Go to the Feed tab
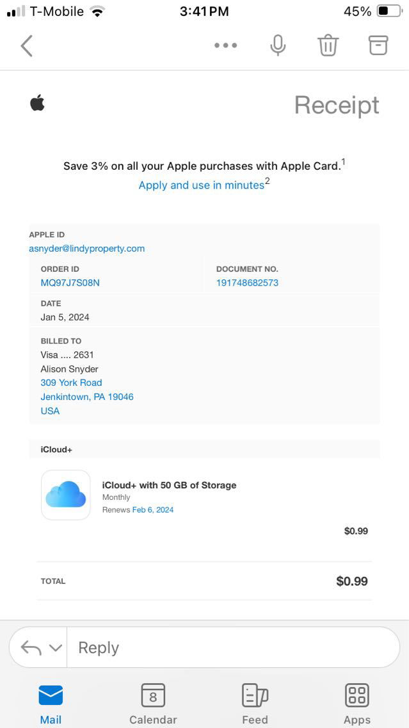 coord(255,703)
